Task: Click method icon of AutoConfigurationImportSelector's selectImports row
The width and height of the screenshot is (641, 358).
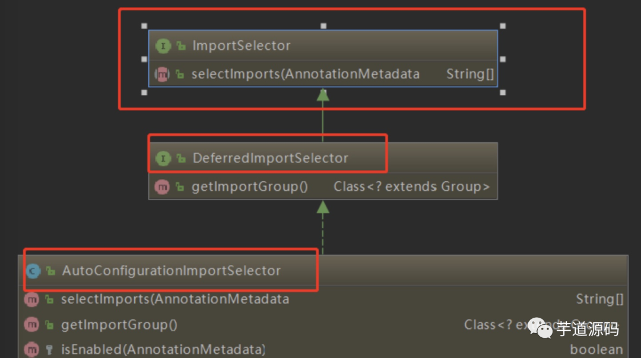Action: coord(31,300)
